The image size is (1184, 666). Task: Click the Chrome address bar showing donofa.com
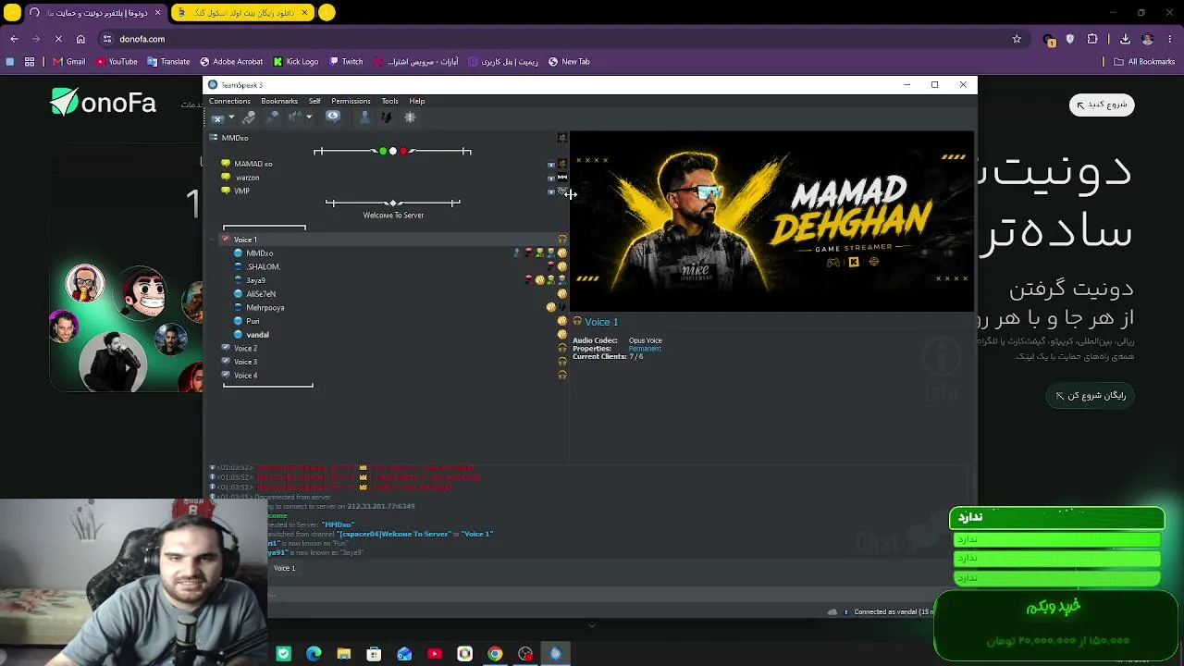555,39
